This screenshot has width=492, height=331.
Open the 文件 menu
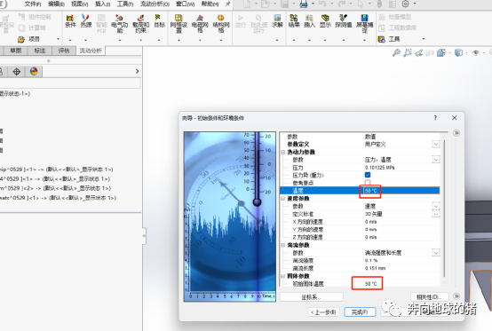click(x=33, y=4)
